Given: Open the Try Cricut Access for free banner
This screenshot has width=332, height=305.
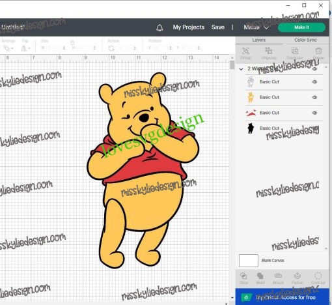Looking at the screenshot, I should [282, 297].
